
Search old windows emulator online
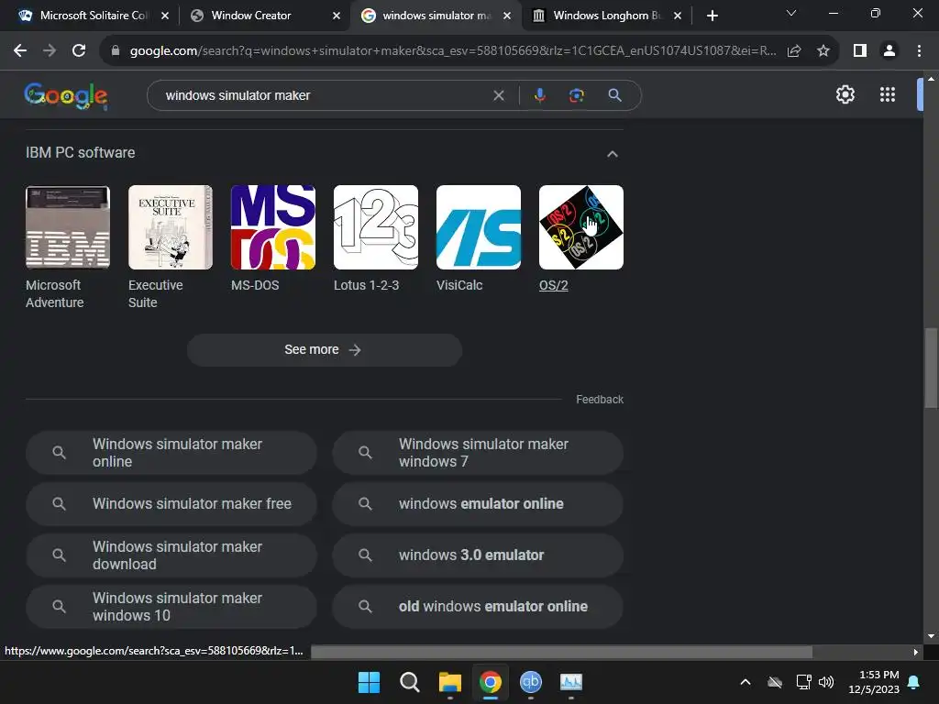pyautogui.click(x=478, y=607)
